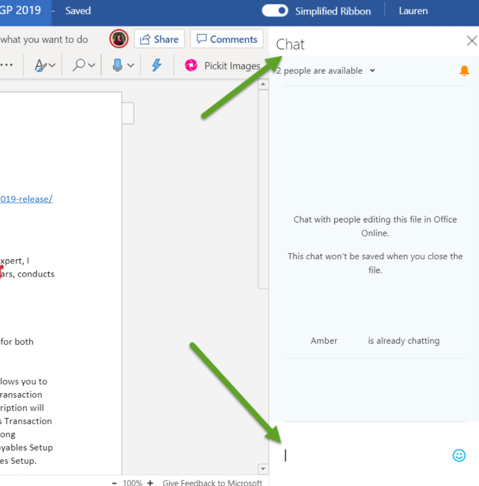Viewport: 479px width, 486px height.
Task: Click the vertical scrollbar thumb
Action: click(x=263, y=189)
